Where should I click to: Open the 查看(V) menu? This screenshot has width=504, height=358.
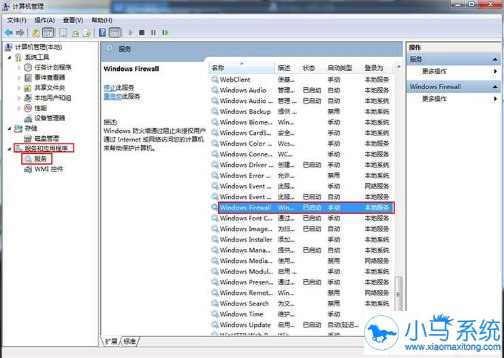[73, 20]
